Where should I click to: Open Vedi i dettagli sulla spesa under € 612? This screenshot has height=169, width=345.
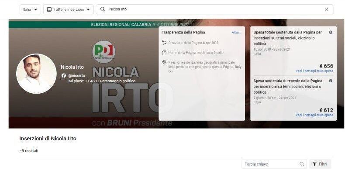point(314,115)
